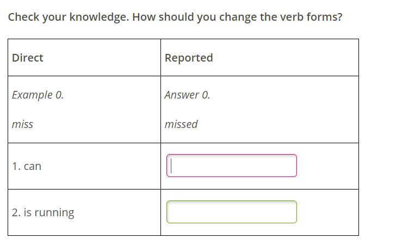Click the word "How" in the heading
The height and width of the screenshot is (244, 396).
click(x=144, y=17)
